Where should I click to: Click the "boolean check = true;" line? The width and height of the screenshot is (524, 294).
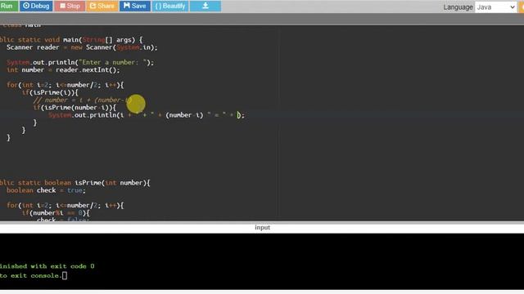(46, 190)
